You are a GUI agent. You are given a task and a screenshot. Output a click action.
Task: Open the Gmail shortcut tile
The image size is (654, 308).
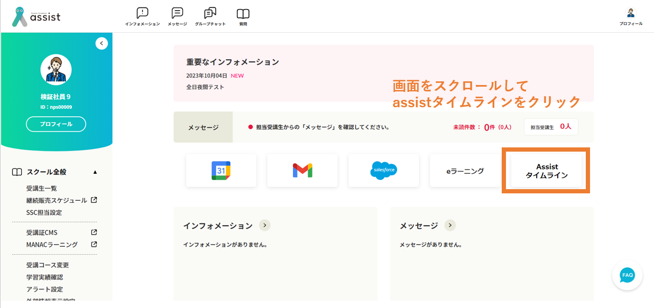click(302, 171)
